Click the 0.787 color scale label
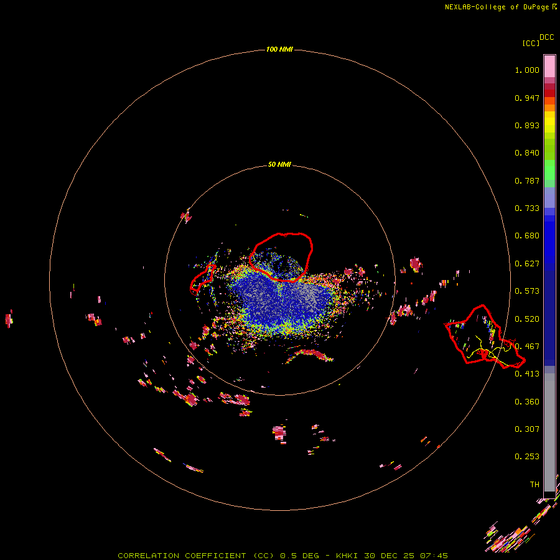This screenshot has width=560, height=560. (527, 180)
